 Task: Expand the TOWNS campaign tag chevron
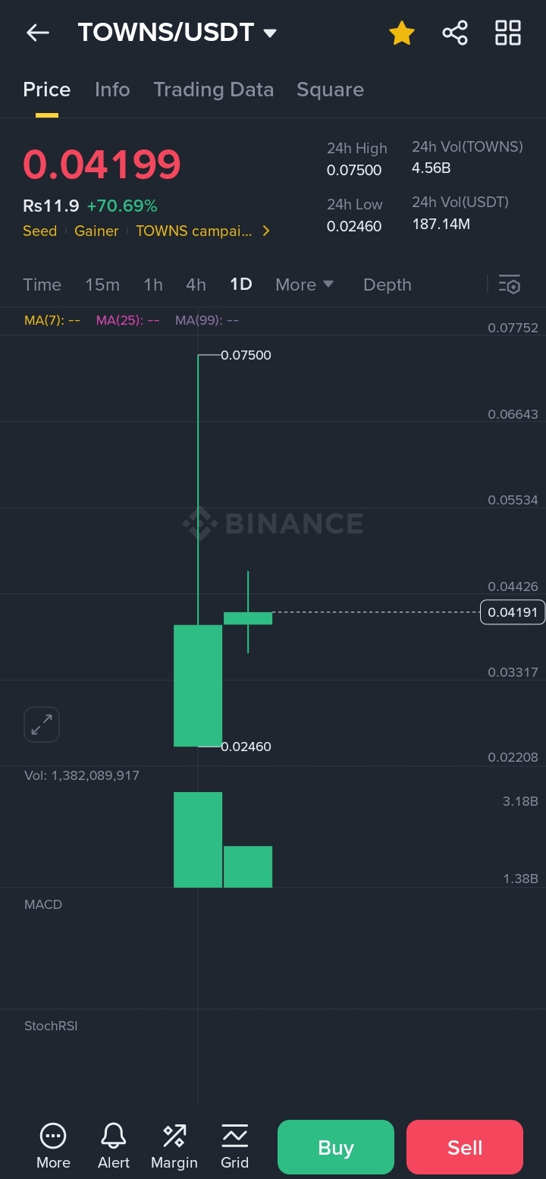tap(266, 231)
